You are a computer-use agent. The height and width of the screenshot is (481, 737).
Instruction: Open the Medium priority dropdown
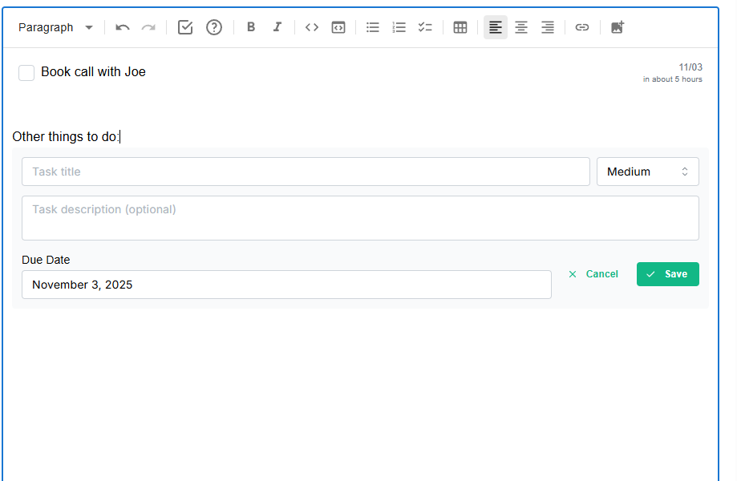(x=648, y=172)
